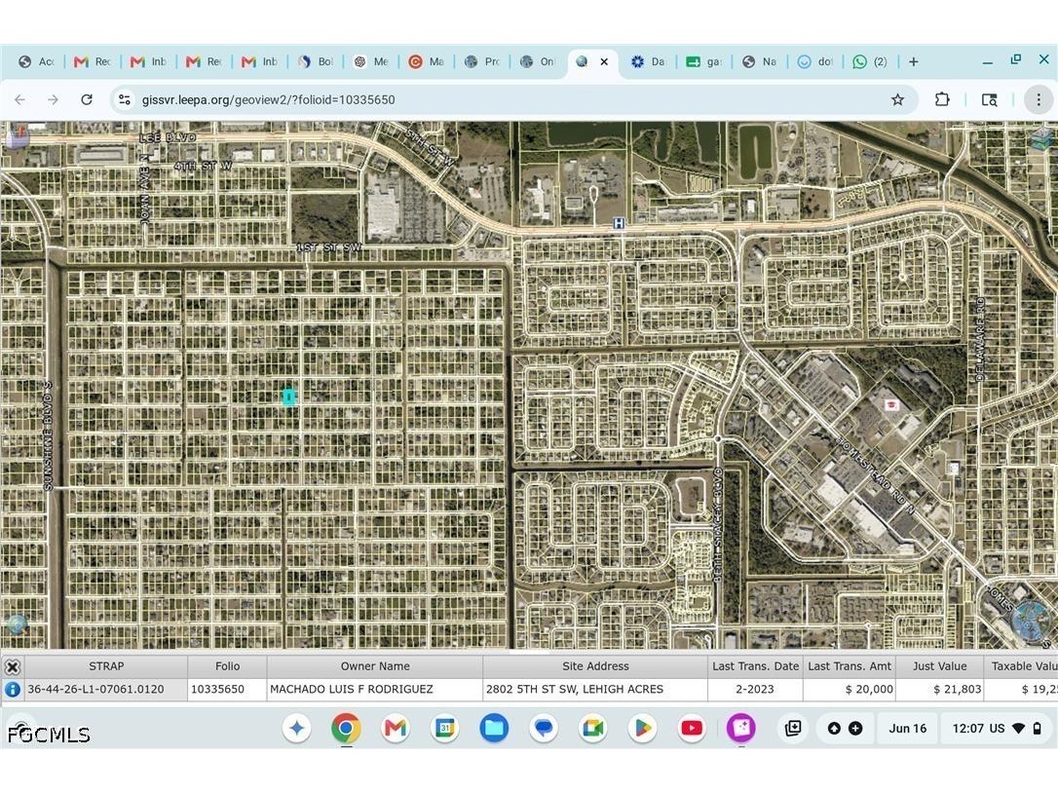Launch YouTube from the shelf
This screenshot has height=793, width=1058.
coord(692,728)
